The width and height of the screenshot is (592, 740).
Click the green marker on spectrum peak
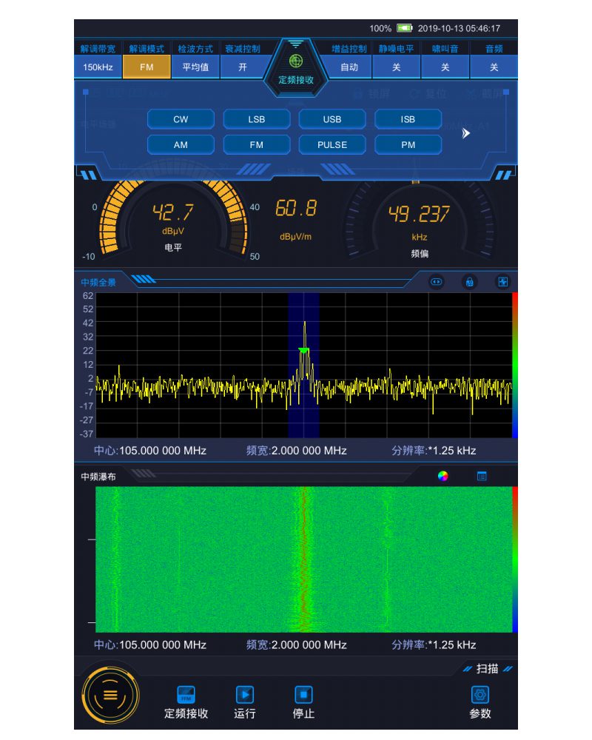(x=303, y=349)
